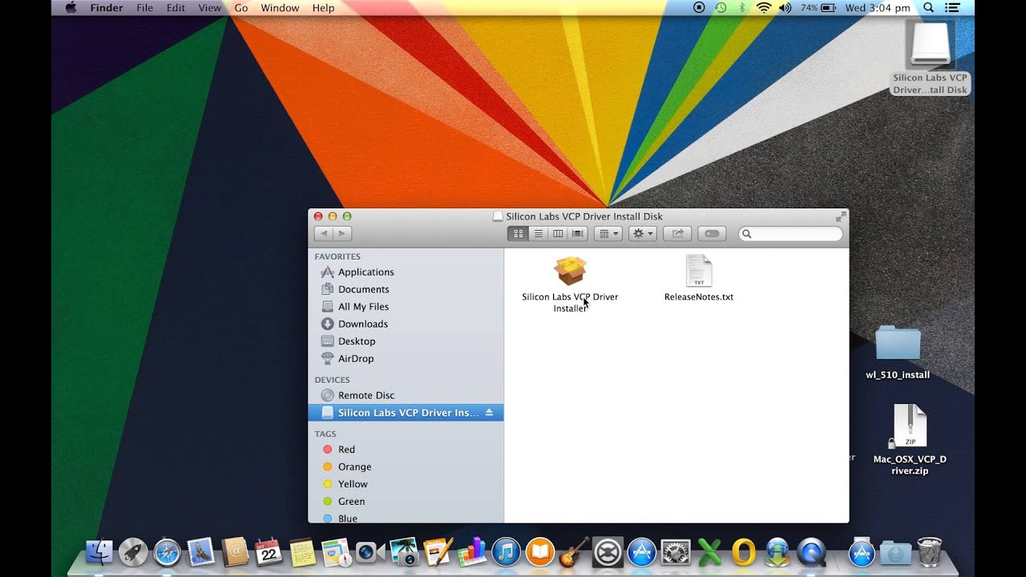The width and height of the screenshot is (1026, 577).
Task: Open the Window menu
Action: click(280, 8)
